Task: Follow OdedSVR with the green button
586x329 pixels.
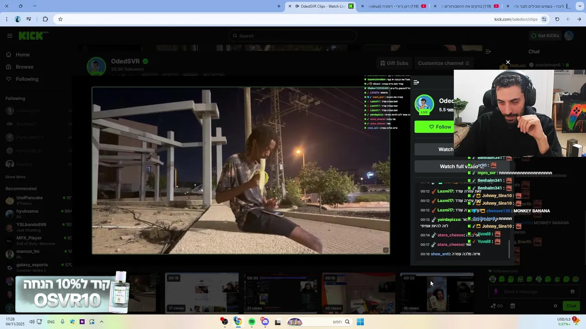Action: tap(434, 127)
